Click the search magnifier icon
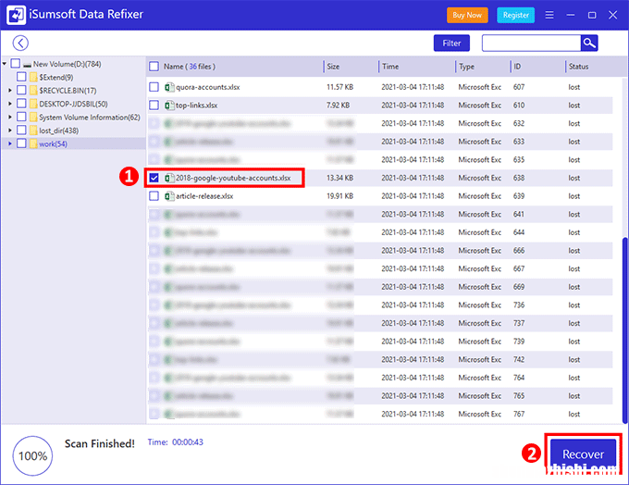 pyautogui.click(x=589, y=43)
